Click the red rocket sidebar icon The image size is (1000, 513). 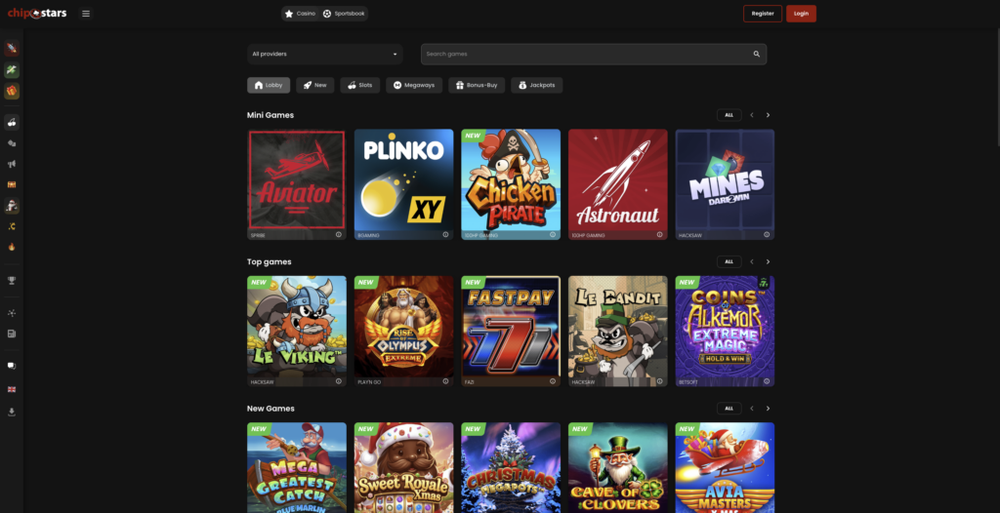click(12, 49)
